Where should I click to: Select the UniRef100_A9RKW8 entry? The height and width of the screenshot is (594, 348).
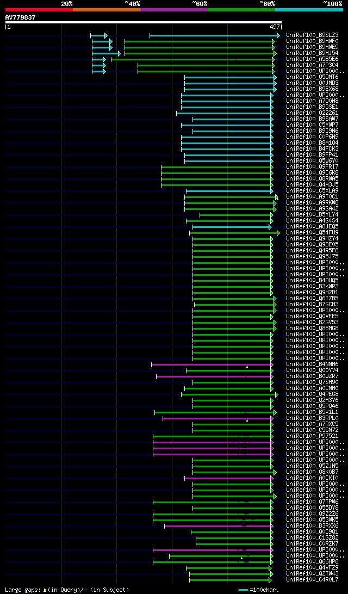click(312, 203)
